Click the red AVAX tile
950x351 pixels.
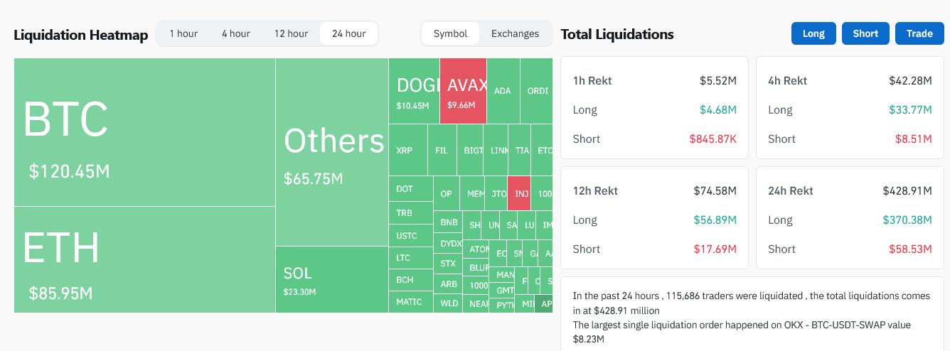[x=463, y=91]
